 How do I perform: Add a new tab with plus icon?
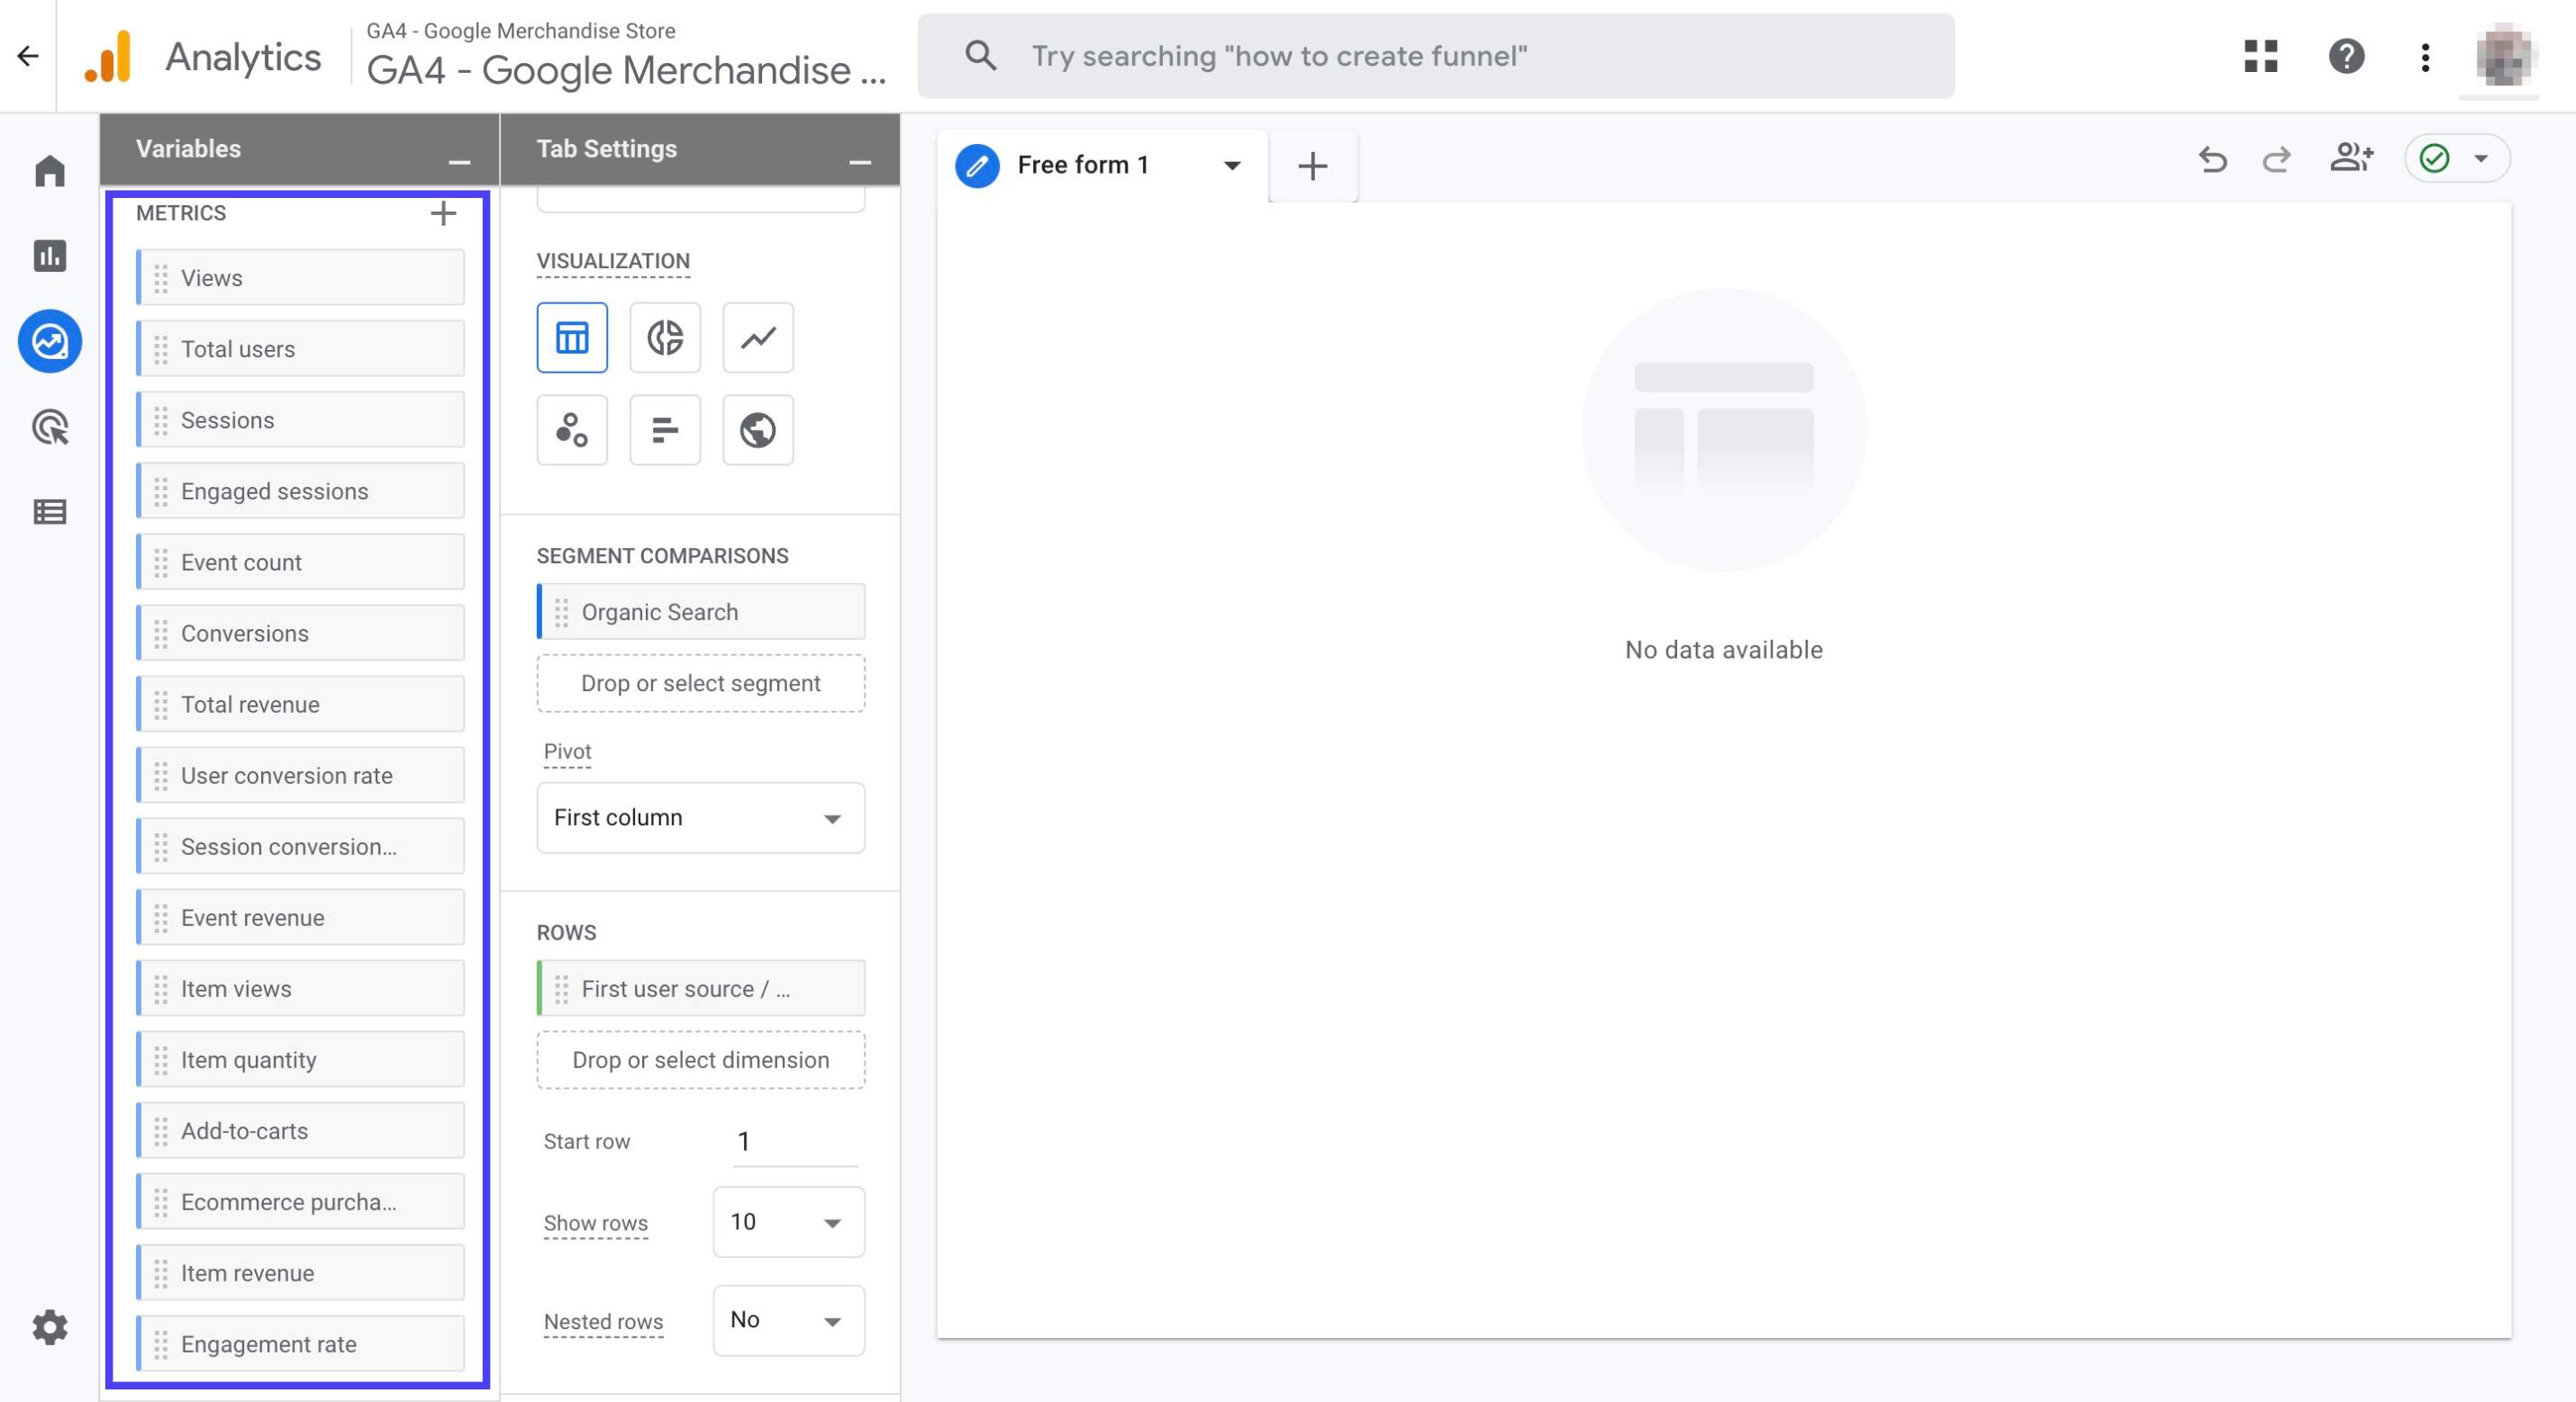1312,166
